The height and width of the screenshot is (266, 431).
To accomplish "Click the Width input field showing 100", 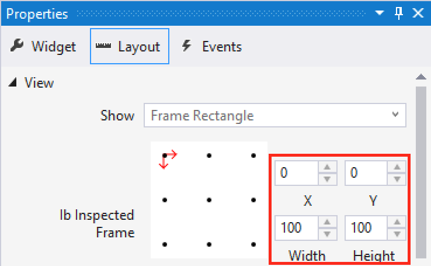I will 297,227.
